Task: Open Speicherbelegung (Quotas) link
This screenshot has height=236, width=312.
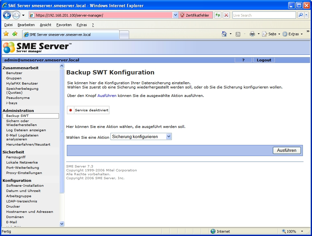Action: pyautogui.click(x=22, y=90)
